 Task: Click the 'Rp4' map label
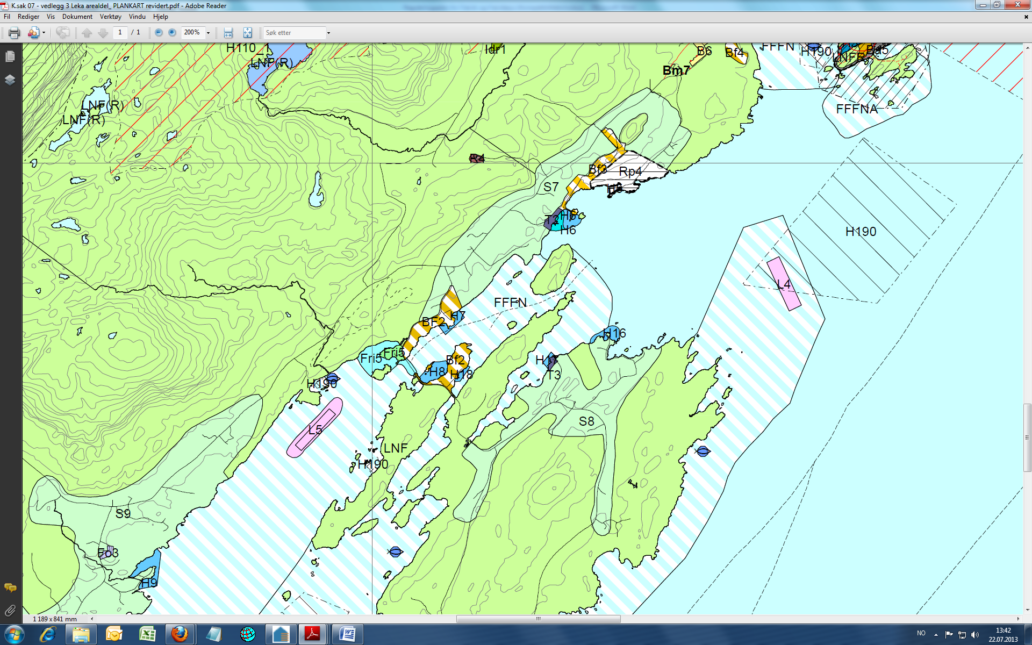pyautogui.click(x=630, y=171)
